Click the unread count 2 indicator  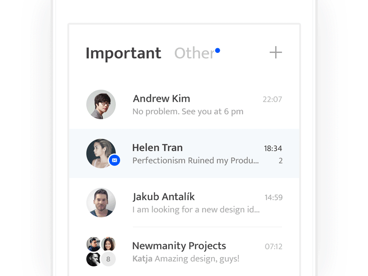281,161
